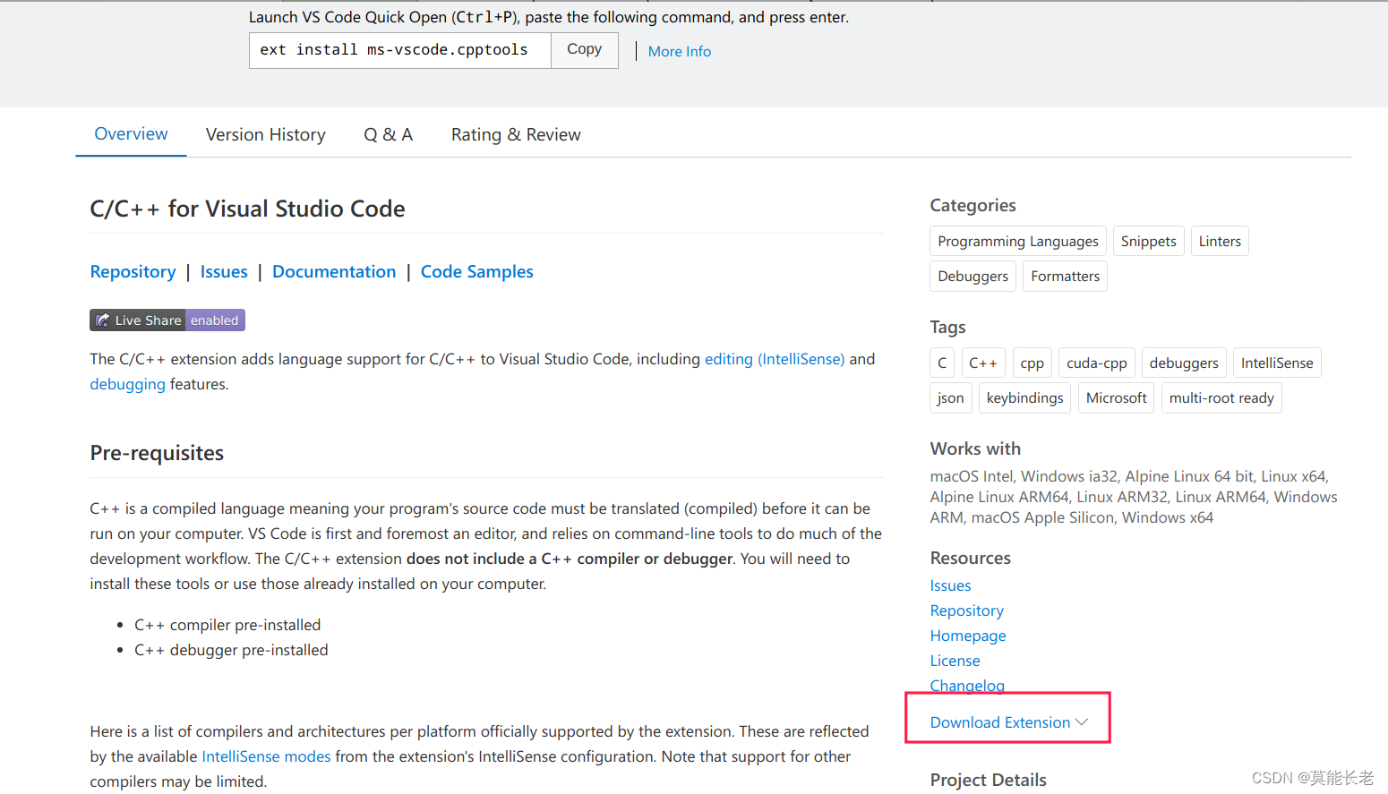The height and width of the screenshot is (794, 1388).
Task: Visit the Homepage resource link
Action: 968,636
